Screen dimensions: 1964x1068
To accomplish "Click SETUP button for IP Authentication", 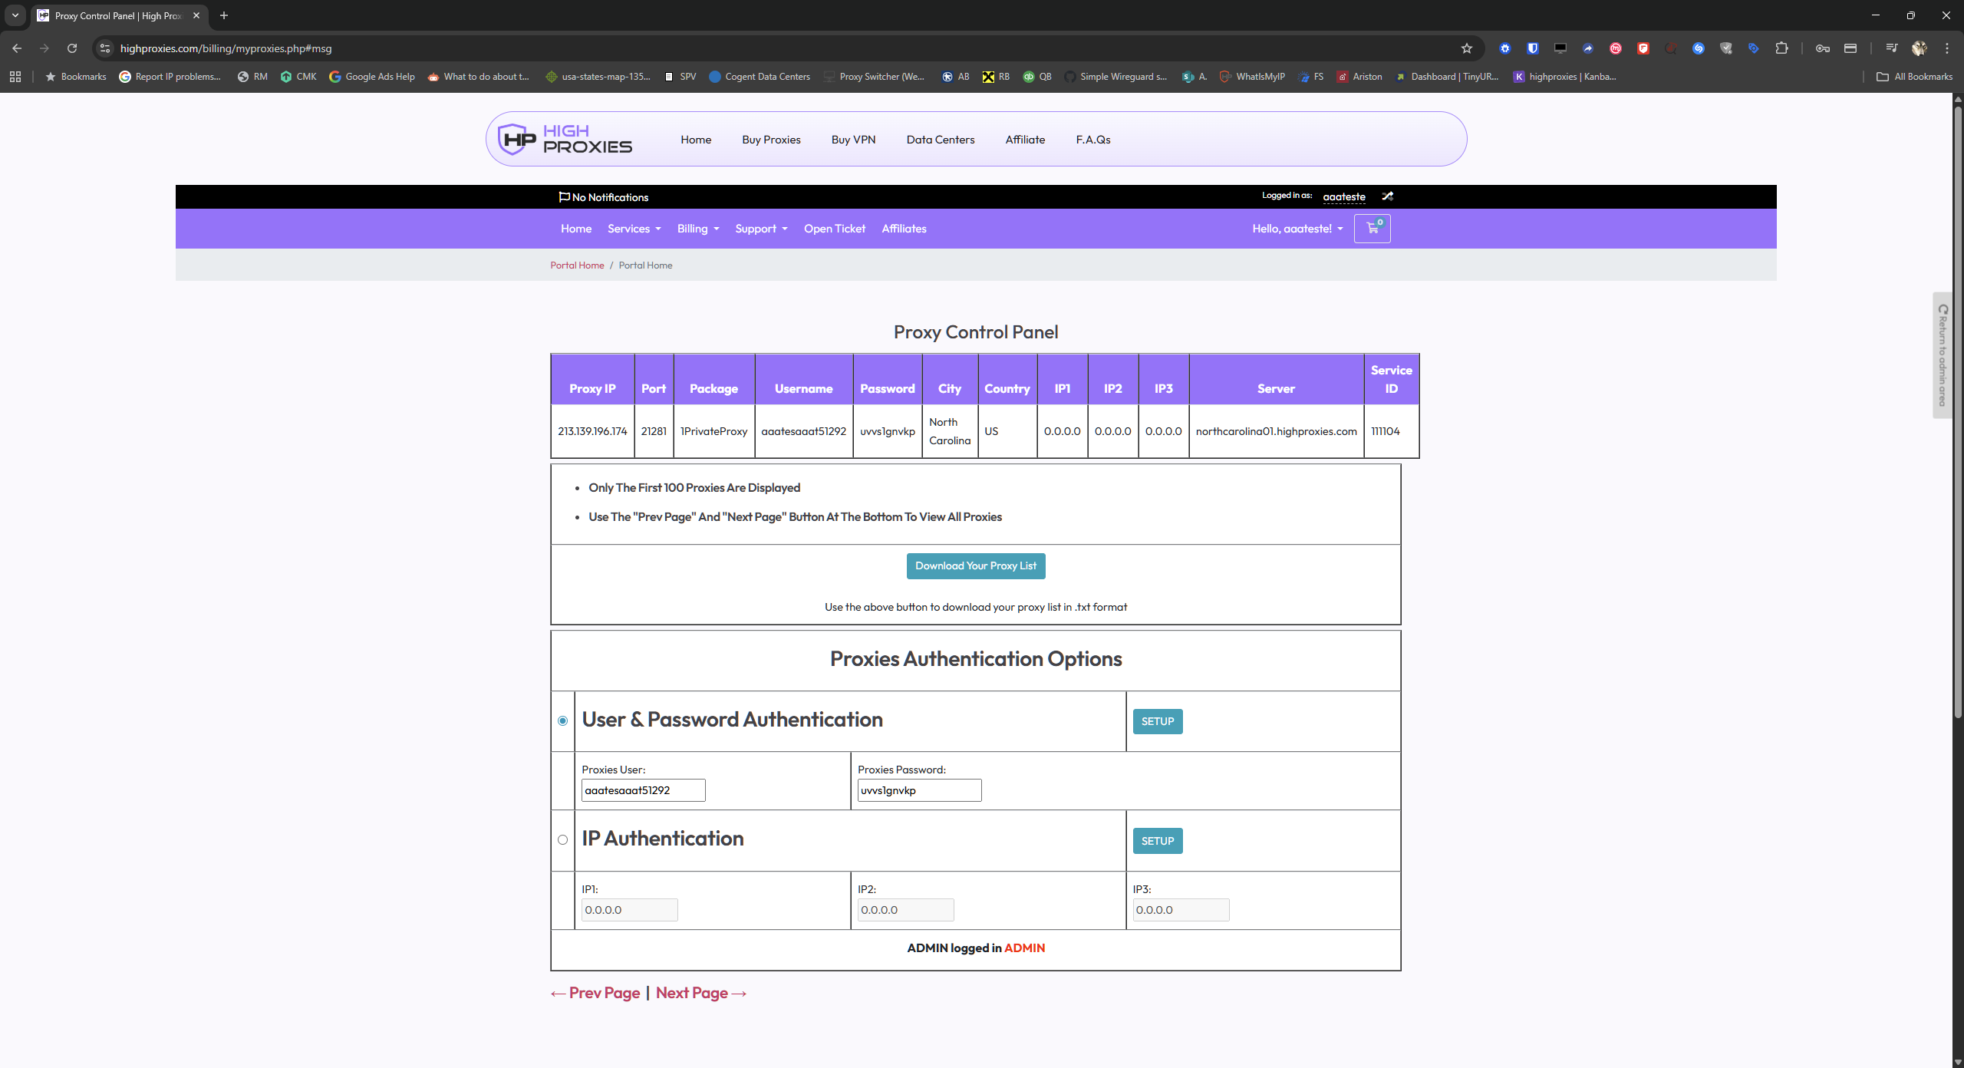I will (1157, 841).
